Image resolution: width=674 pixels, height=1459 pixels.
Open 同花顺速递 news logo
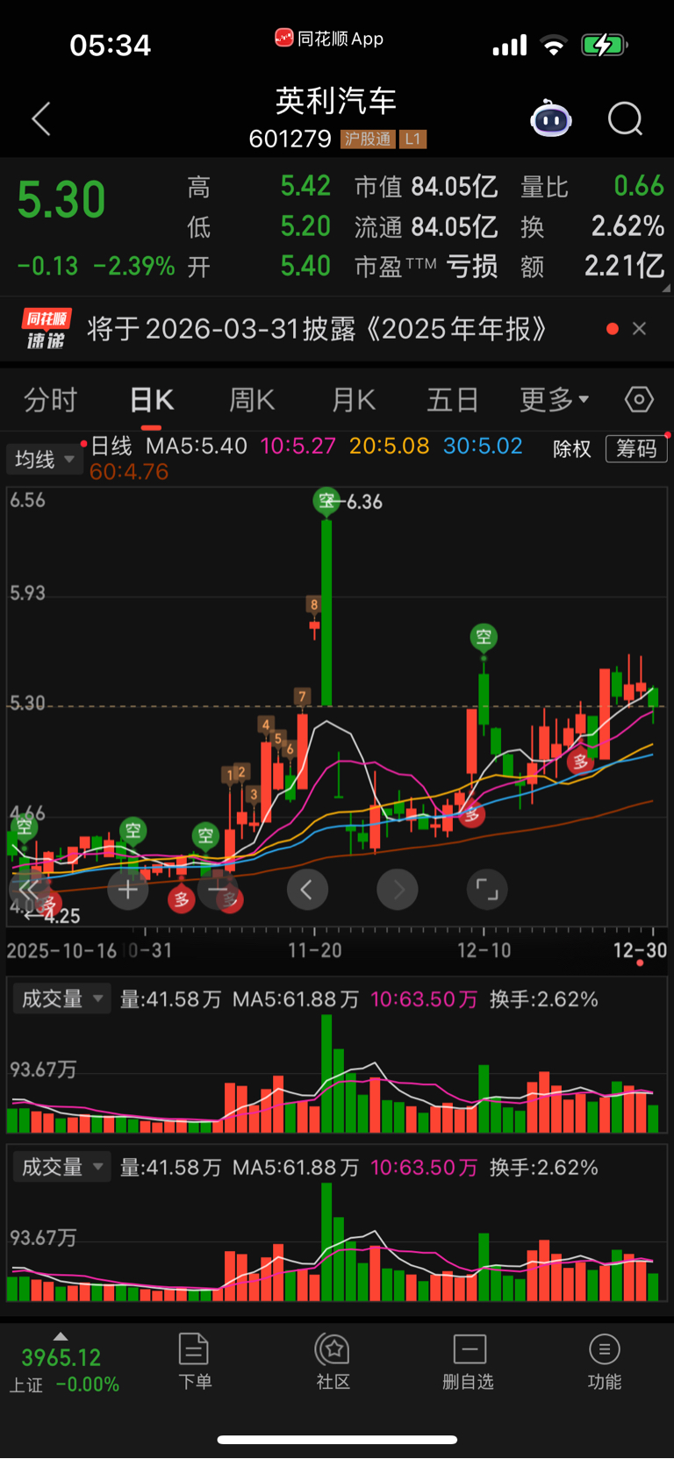pyautogui.click(x=47, y=329)
